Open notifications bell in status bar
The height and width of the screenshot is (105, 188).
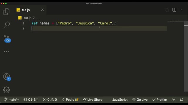(182, 99)
